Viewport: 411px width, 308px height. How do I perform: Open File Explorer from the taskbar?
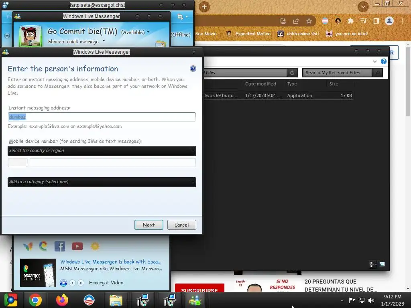(116, 300)
